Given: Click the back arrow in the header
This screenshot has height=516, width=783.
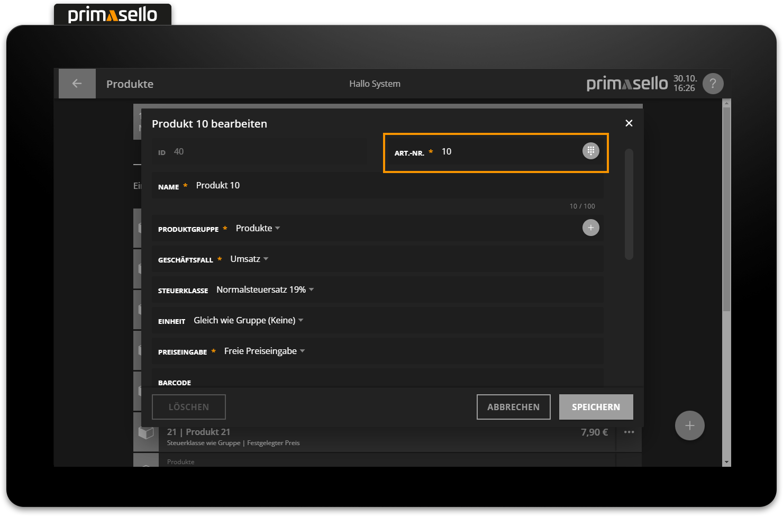Looking at the screenshot, I should (77, 83).
